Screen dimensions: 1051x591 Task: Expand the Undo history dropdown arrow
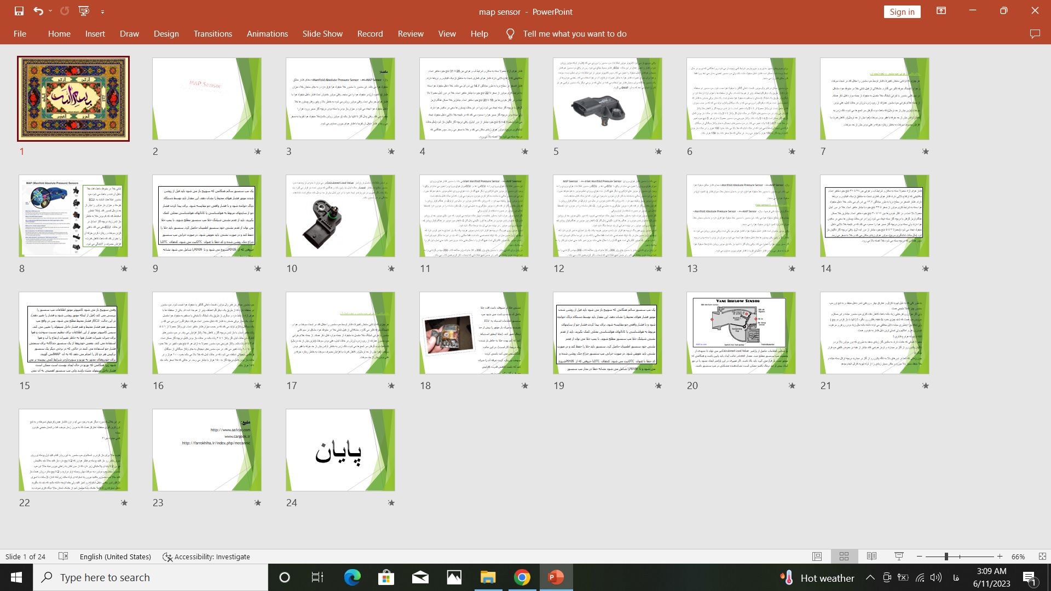[50, 11]
